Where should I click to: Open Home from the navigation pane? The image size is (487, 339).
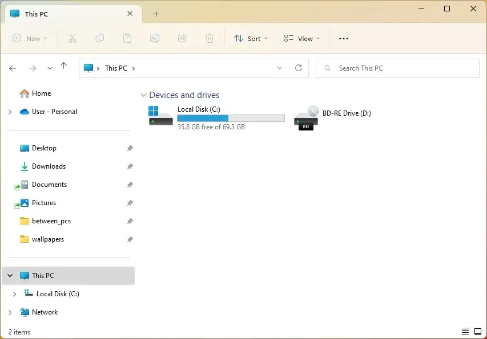(x=41, y=93)
